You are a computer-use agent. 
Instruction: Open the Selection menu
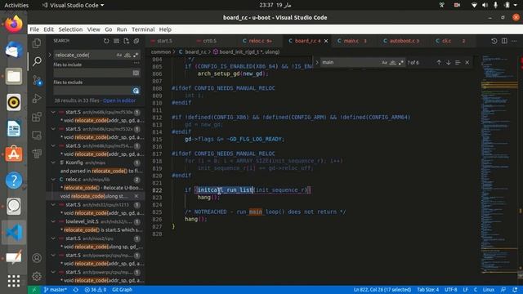70,29
